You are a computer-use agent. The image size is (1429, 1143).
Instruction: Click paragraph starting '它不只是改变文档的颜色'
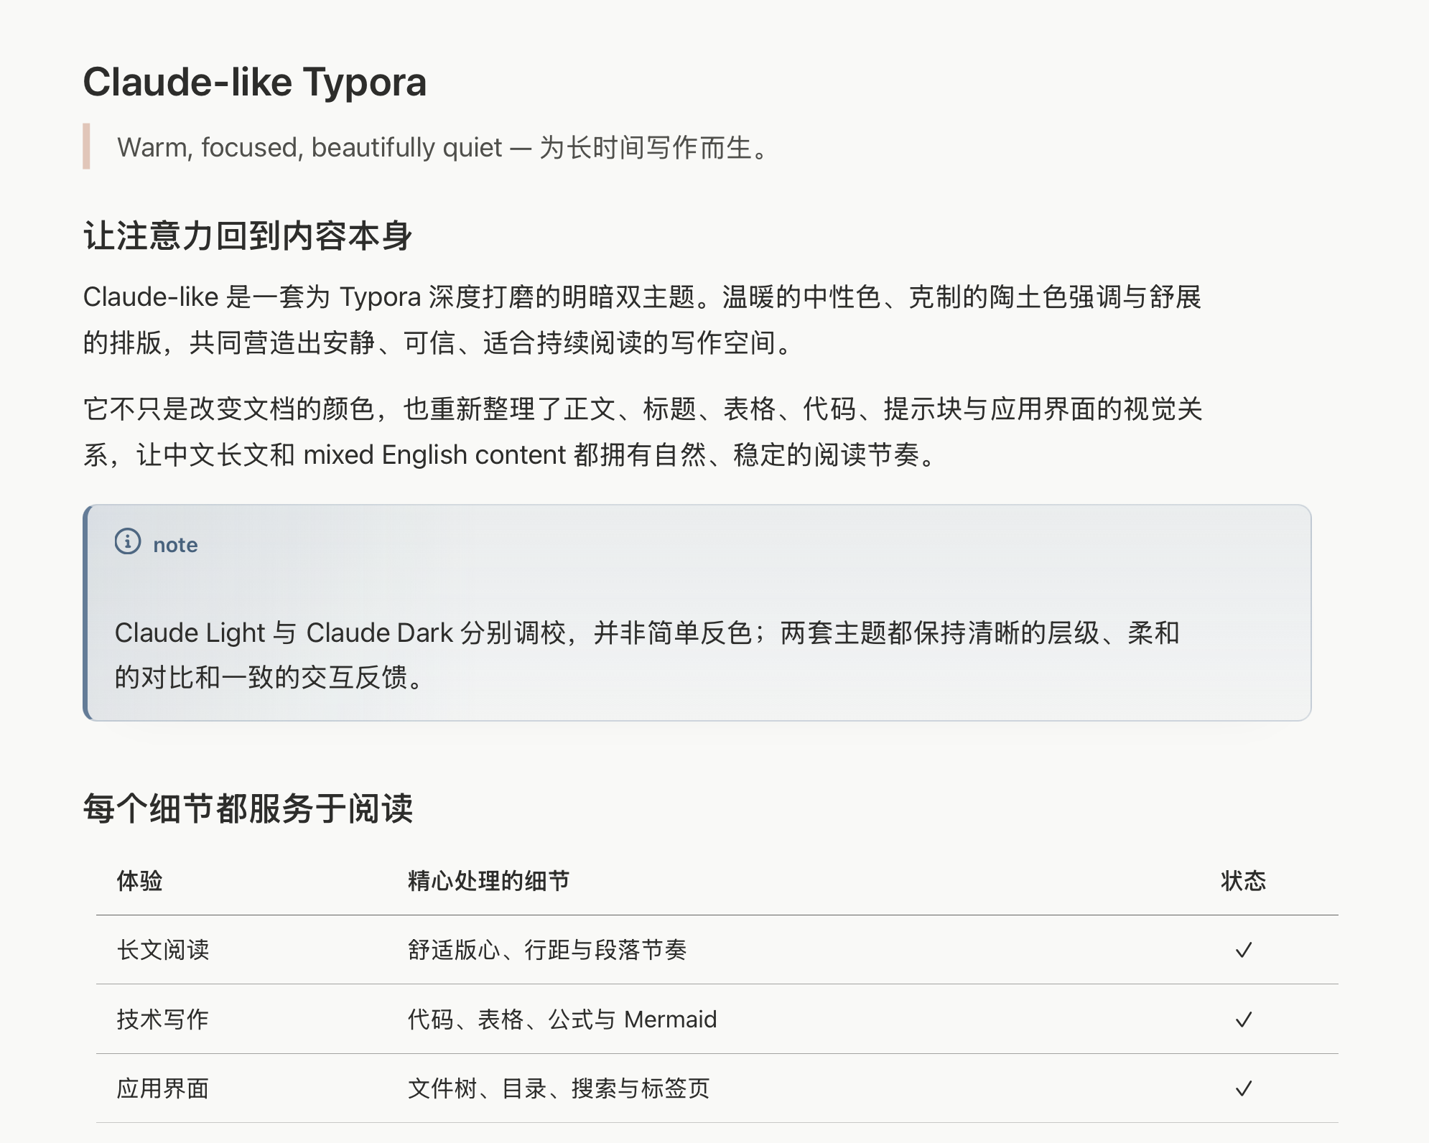642,431
